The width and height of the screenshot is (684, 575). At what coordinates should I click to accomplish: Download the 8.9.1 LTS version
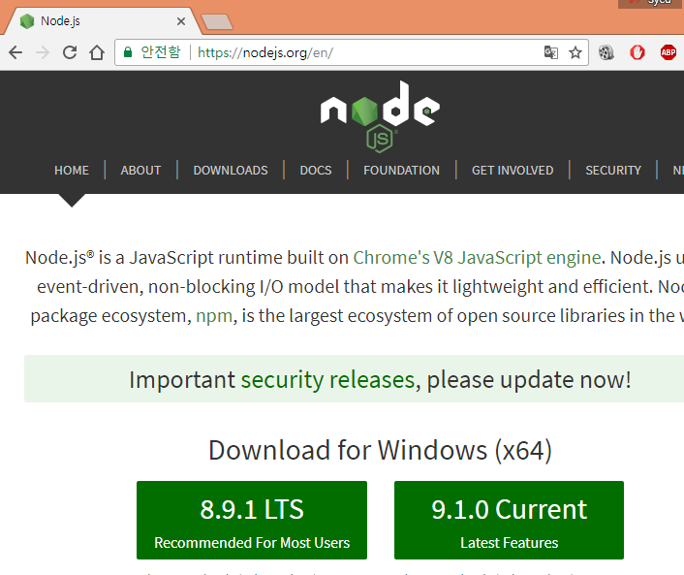[252, 520]
